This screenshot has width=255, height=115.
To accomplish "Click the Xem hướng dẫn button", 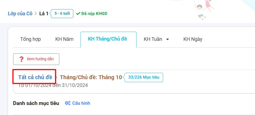I will point(36,59).
